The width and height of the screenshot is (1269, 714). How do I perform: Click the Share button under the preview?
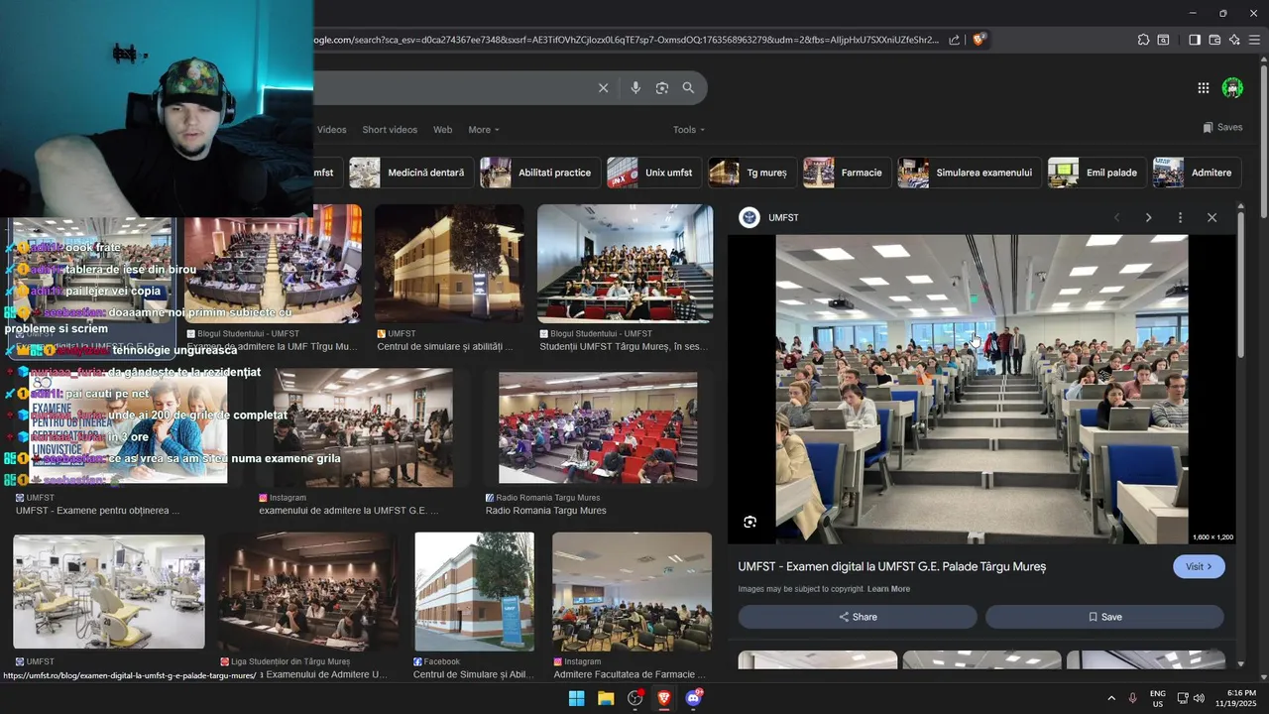(x=858, y=617)
